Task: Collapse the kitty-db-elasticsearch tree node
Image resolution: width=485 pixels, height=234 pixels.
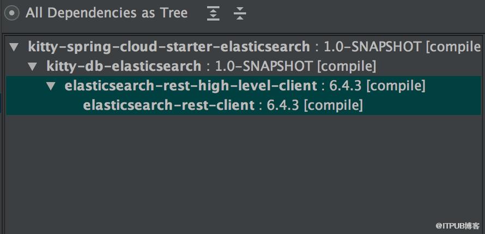Action: (32, 66)
